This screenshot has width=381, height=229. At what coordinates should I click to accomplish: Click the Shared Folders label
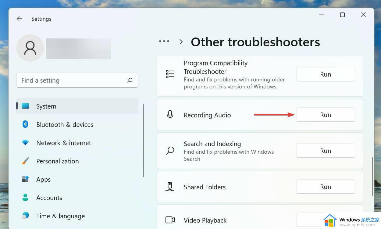[205, 187]
